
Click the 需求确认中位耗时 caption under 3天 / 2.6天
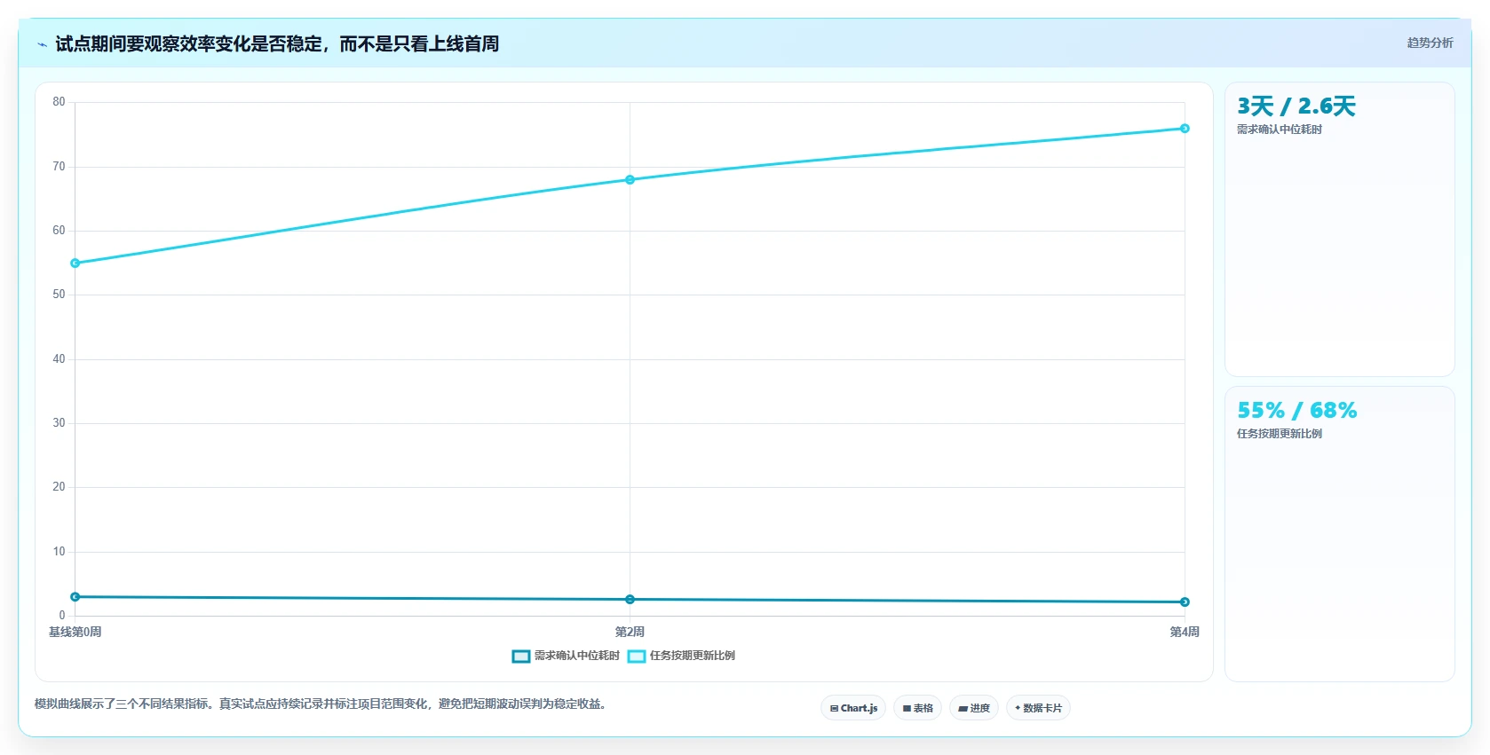pos(1280,130)
